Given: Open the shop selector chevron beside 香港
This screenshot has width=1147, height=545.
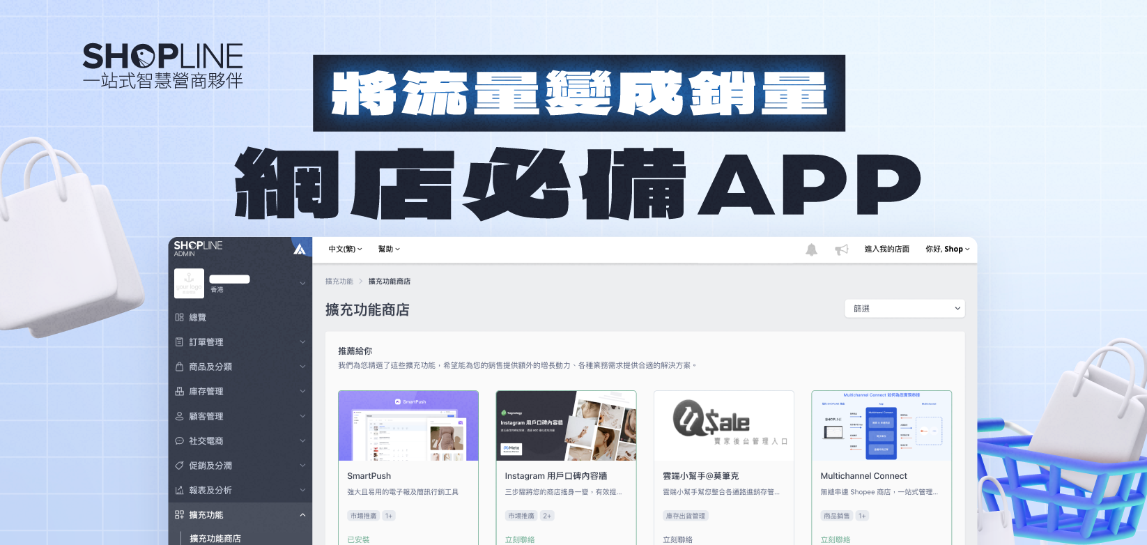Looking at the screenshot, I should [x=302, y=283].
